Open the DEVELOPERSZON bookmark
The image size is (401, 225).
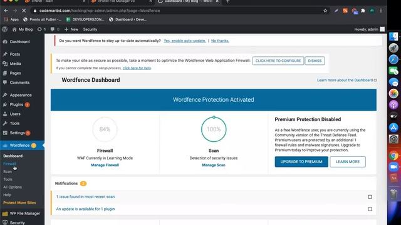point(85,19)
